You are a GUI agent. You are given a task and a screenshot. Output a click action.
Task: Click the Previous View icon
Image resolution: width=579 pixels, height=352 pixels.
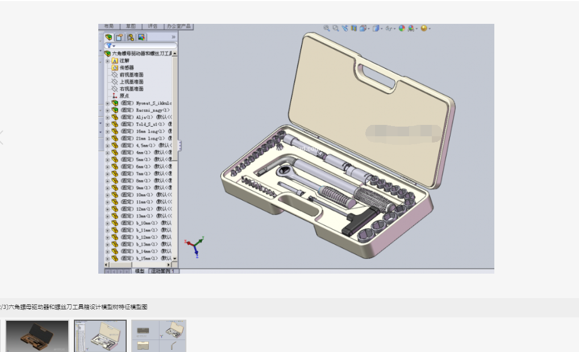coord(345,28)
